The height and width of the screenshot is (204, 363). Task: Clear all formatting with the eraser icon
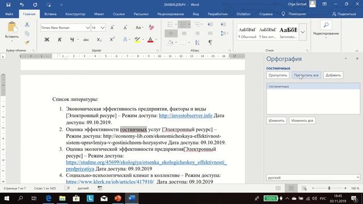pyautogui.click(x=151, y=28)
